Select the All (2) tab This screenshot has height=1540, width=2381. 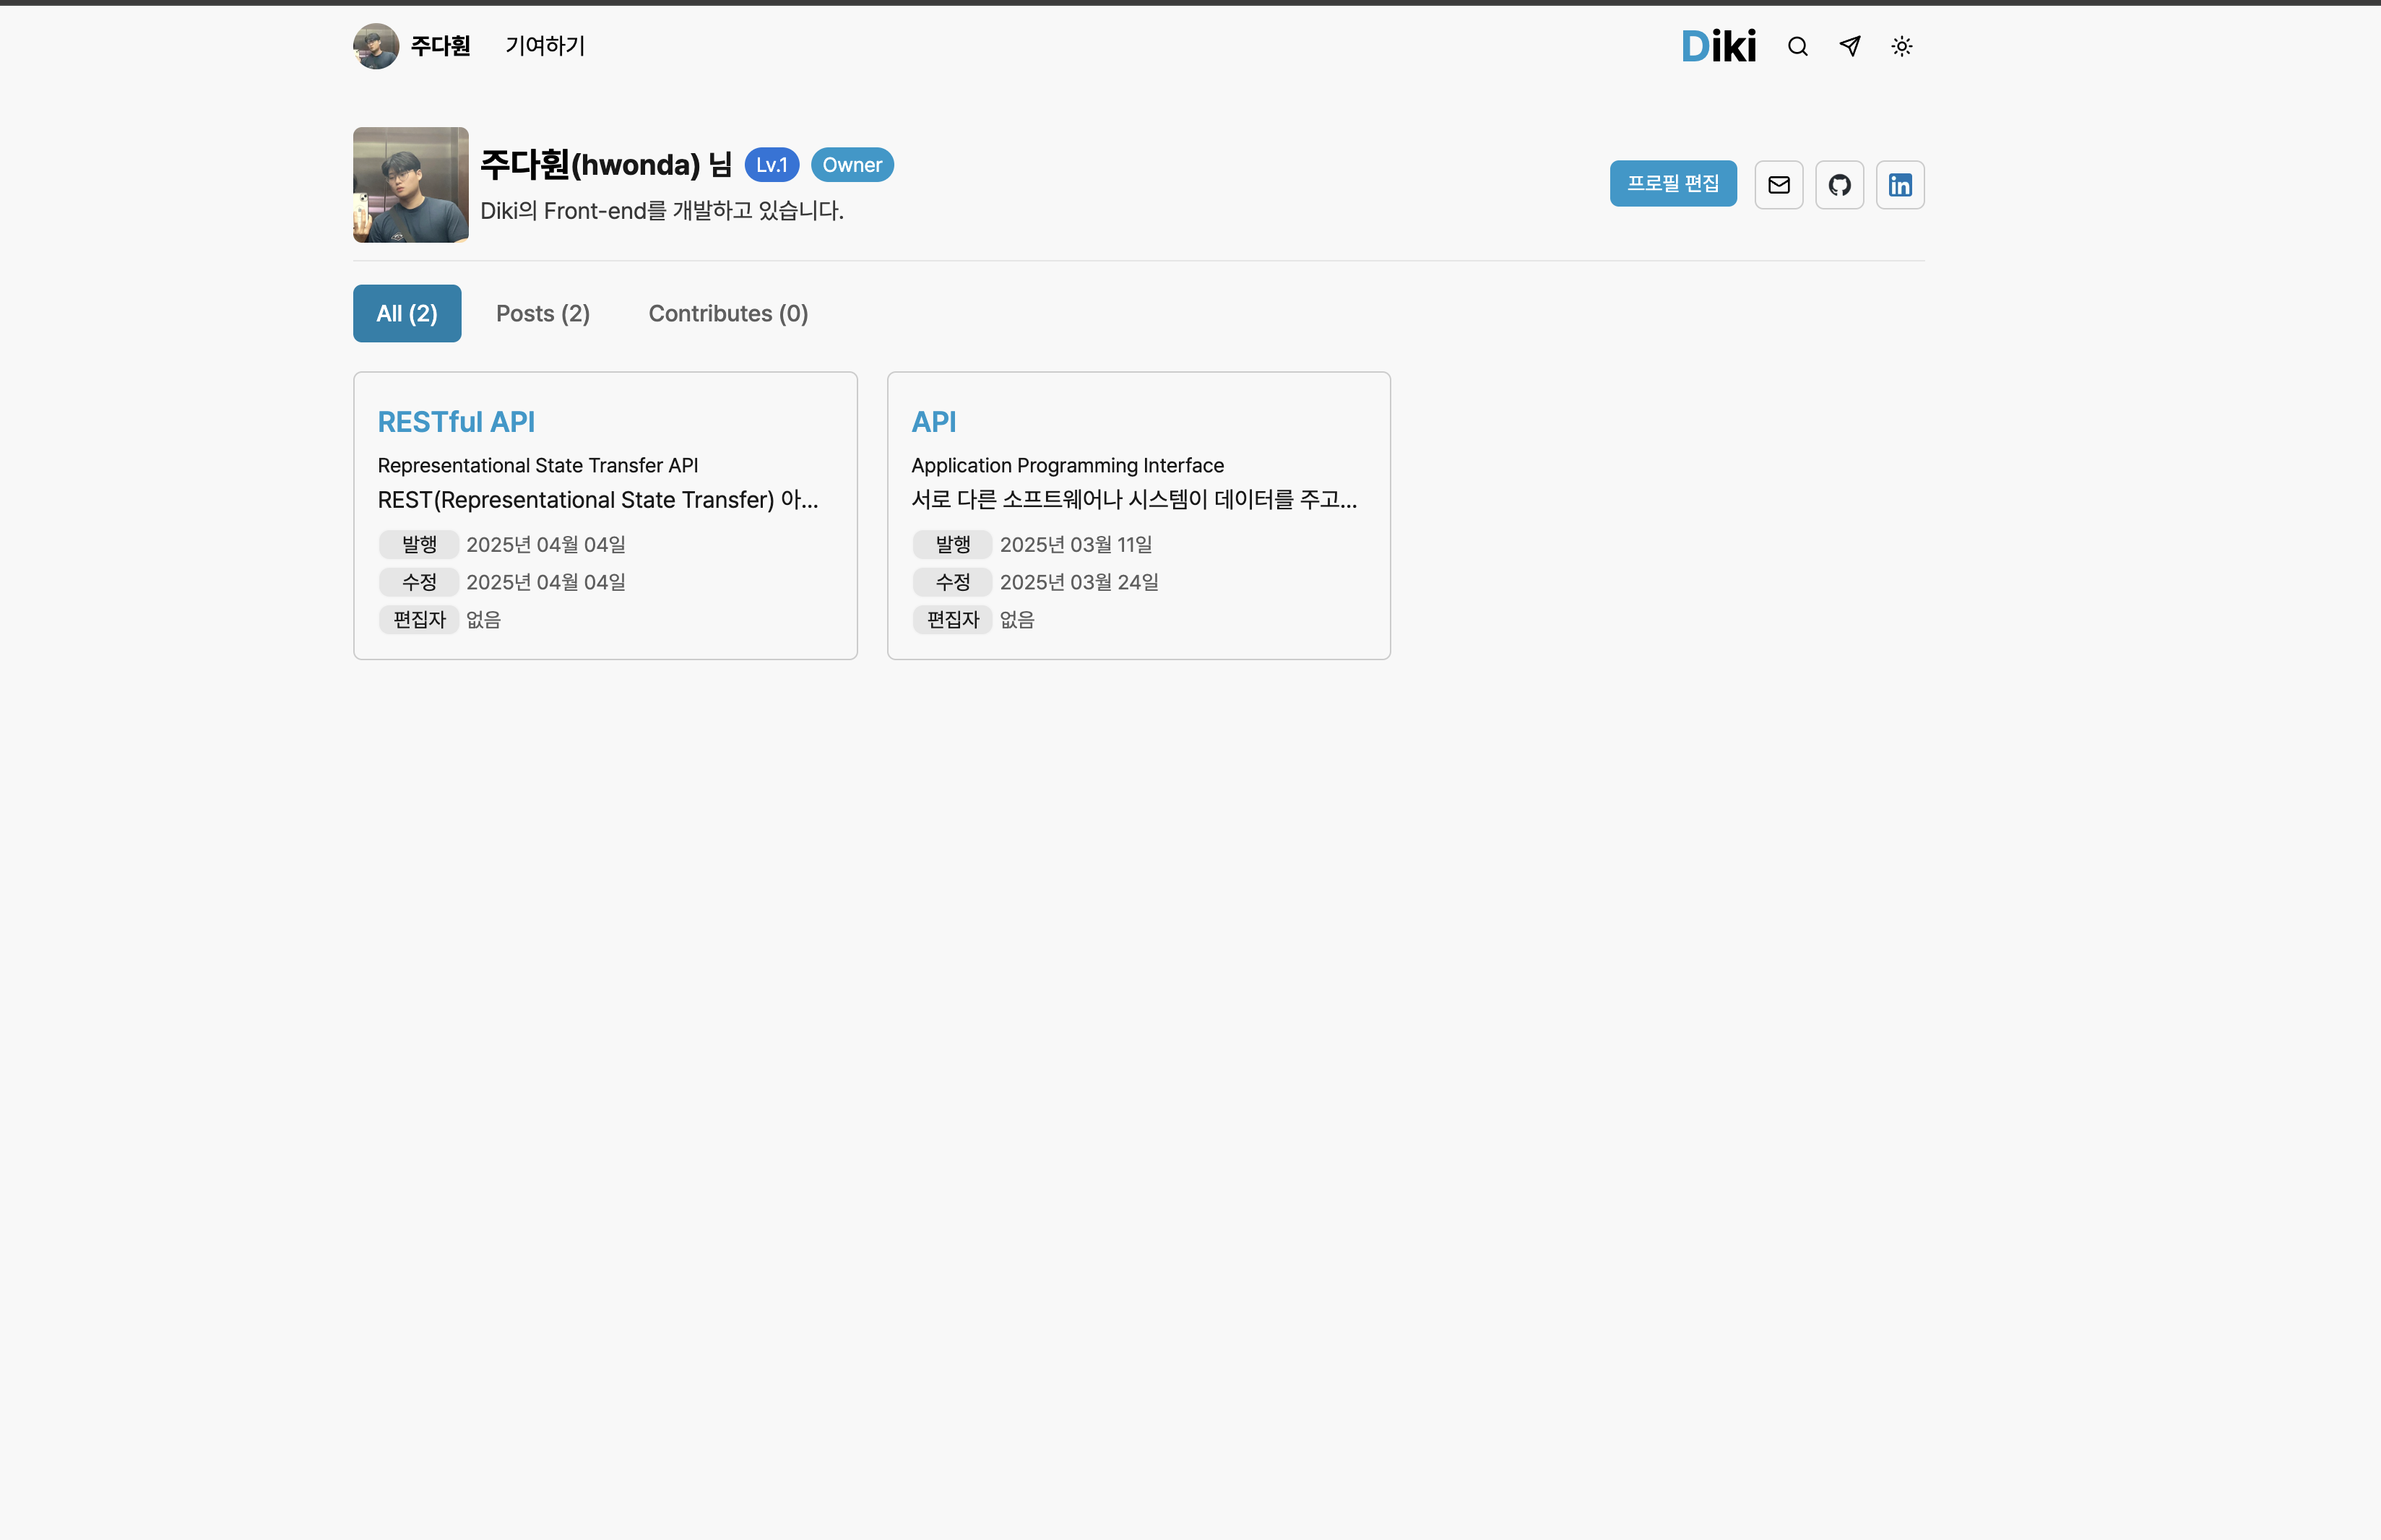(x=407, y=314)
